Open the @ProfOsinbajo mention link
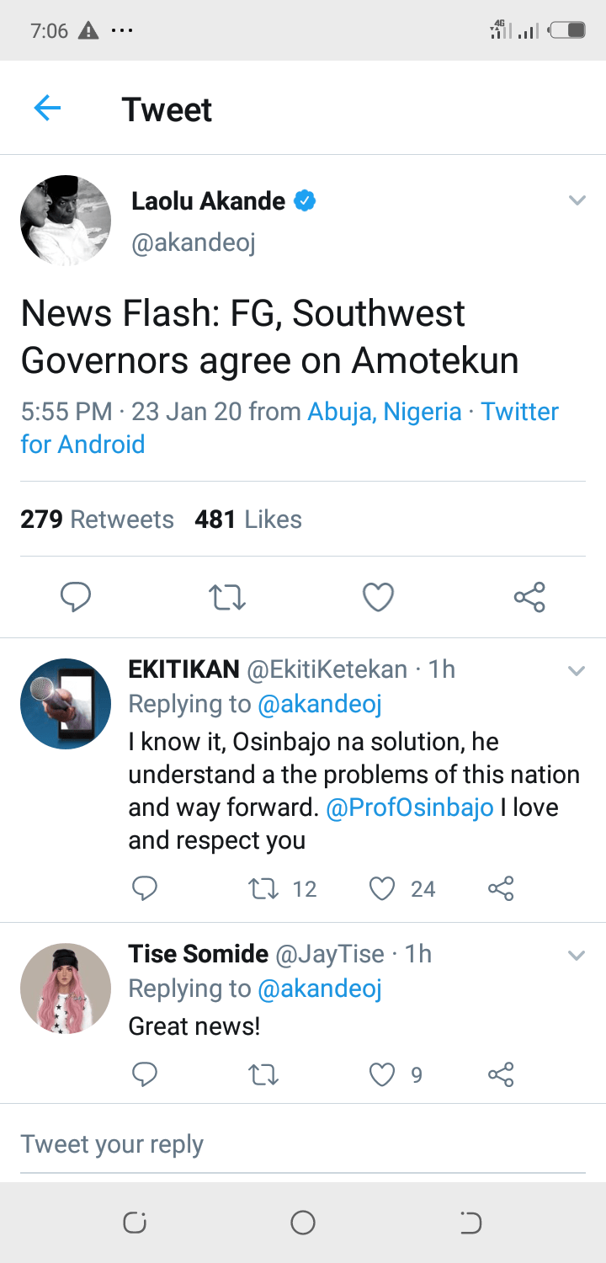 (409, 807)
